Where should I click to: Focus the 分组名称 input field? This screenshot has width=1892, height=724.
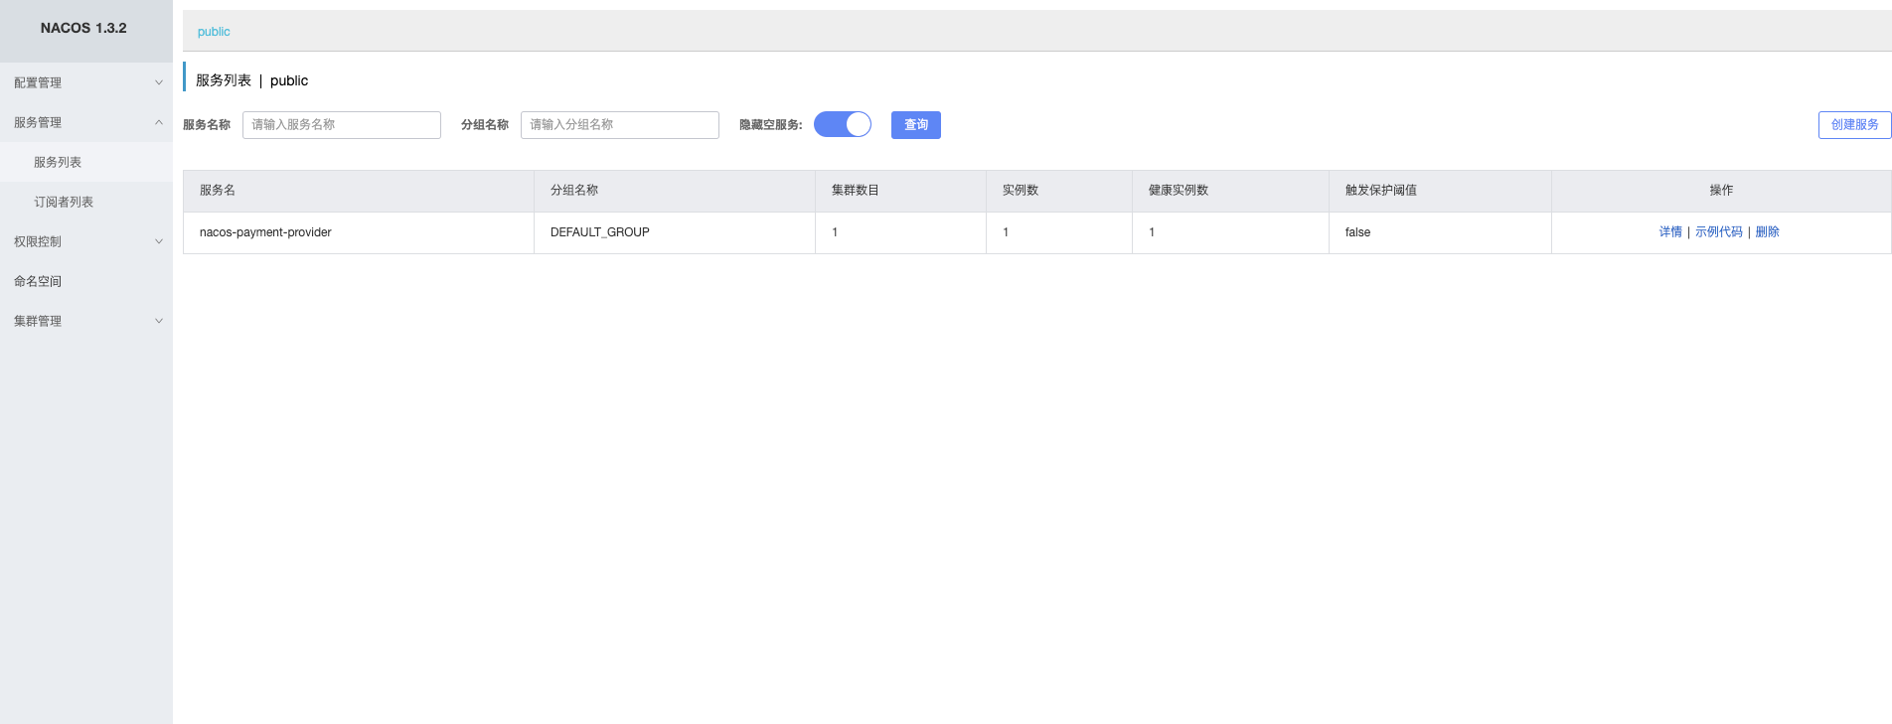619,125
